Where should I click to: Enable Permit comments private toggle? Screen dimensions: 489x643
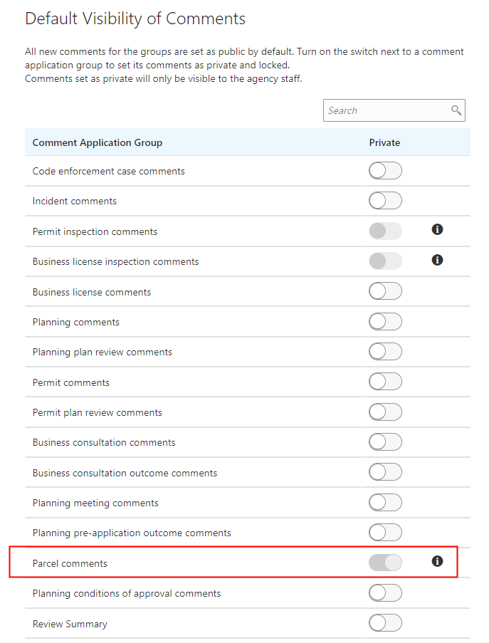pyautogui.click(x=385, y=382)
